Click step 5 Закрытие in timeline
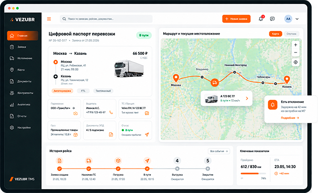This screenshot has height=193, width=318. [208, 161]
